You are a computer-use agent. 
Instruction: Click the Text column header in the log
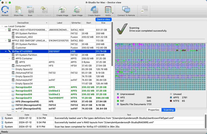129,115
